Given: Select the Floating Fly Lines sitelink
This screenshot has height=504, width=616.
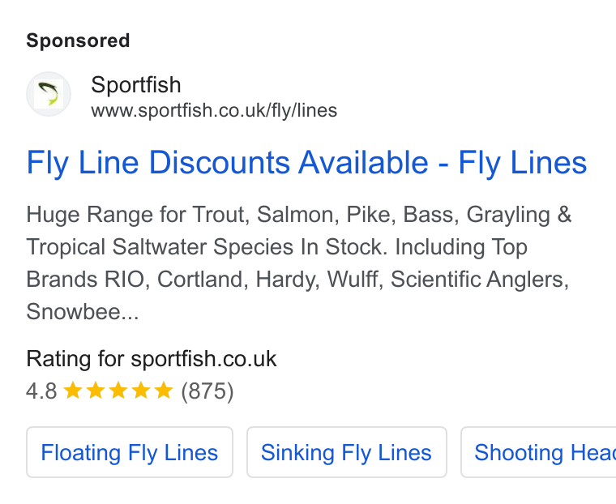Looking at the screenshot, I should coord(130,452).
